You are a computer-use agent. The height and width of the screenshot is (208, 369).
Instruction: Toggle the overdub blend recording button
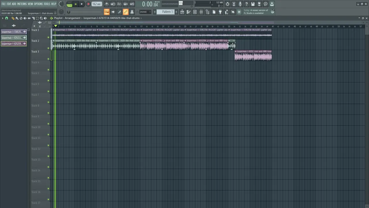point(126,4)
